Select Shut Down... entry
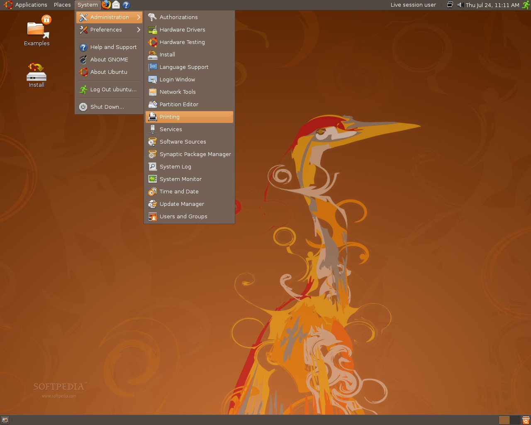This screenshot has height=425, width=531. (x=109, y=107)
